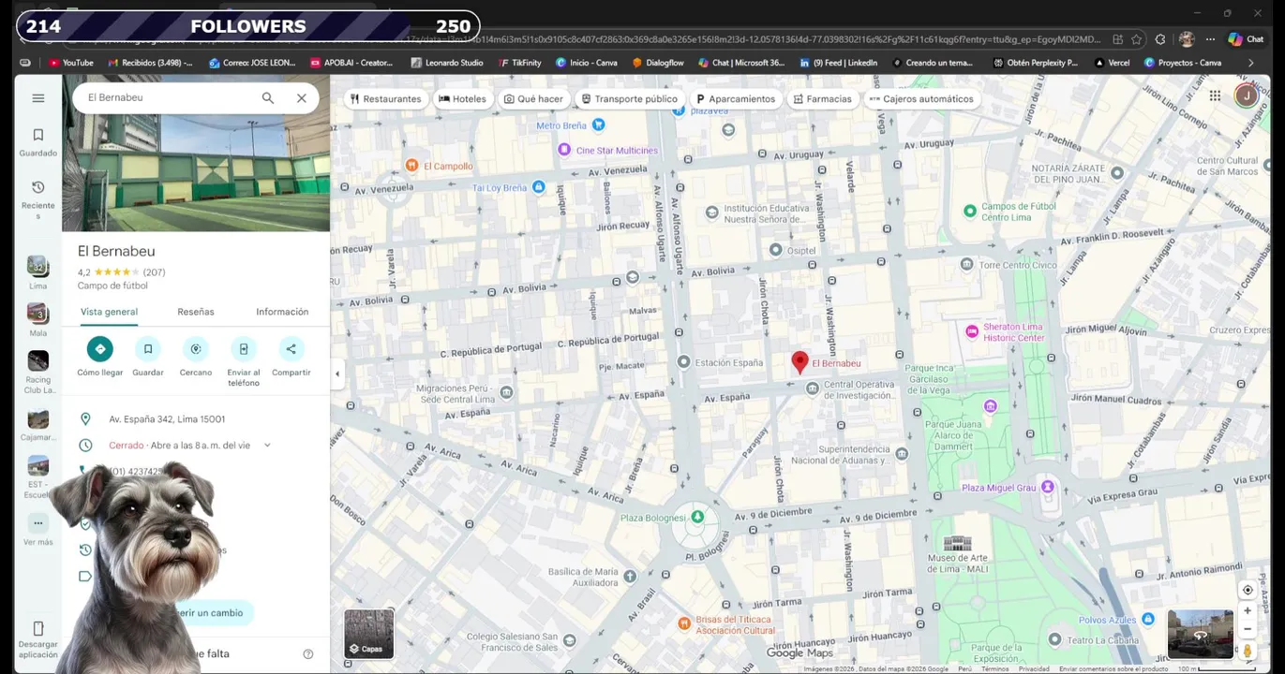1285x674 pixels.
Task: Zoom out with the minus button
Action: pyautogui.click(x=1248, y=629)
